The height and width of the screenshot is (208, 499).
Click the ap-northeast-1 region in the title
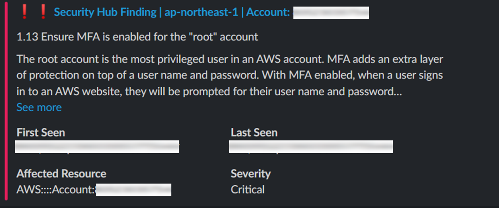coord(201,12)
